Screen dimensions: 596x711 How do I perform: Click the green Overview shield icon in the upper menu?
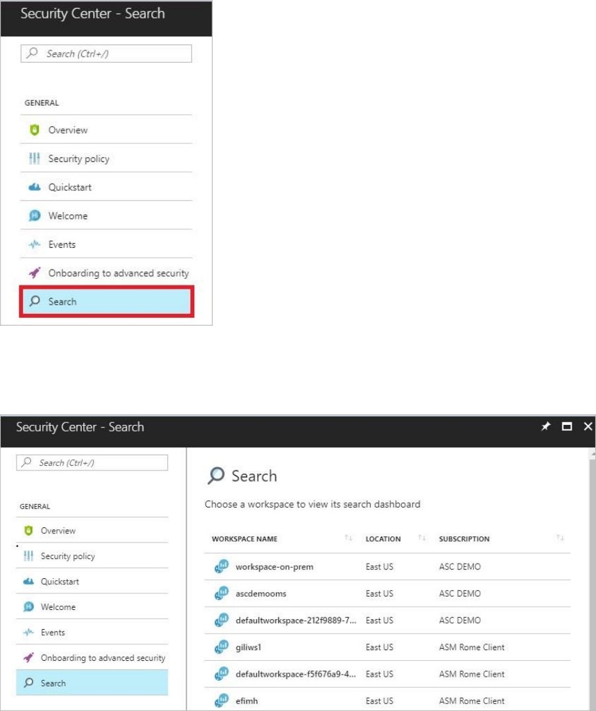(35, 130)
